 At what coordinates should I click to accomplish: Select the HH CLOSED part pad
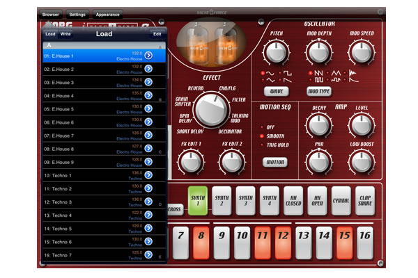pos(293,201)
